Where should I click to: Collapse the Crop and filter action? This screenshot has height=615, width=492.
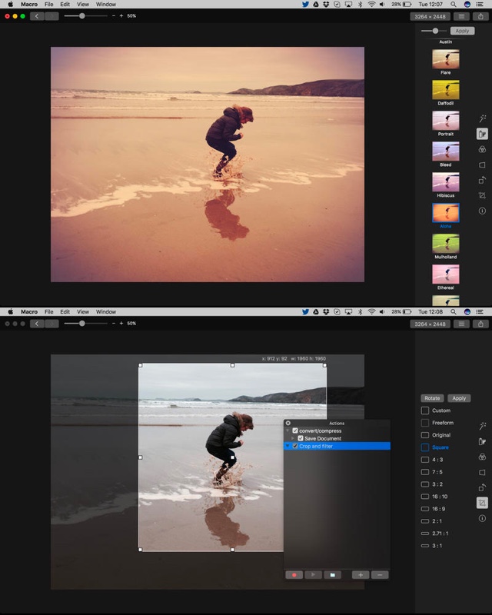[x=288, y=447]
